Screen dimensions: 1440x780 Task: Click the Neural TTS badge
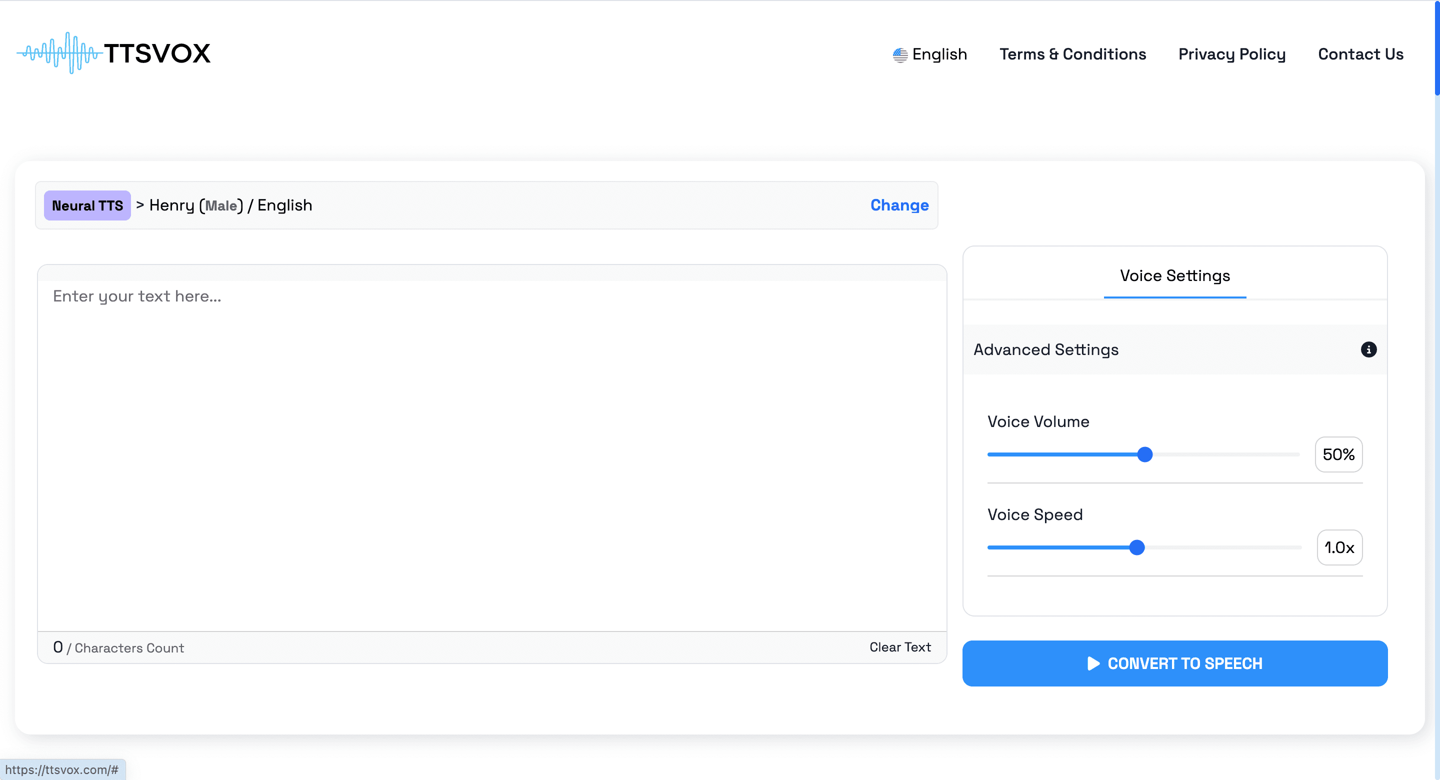coord(87,206)
